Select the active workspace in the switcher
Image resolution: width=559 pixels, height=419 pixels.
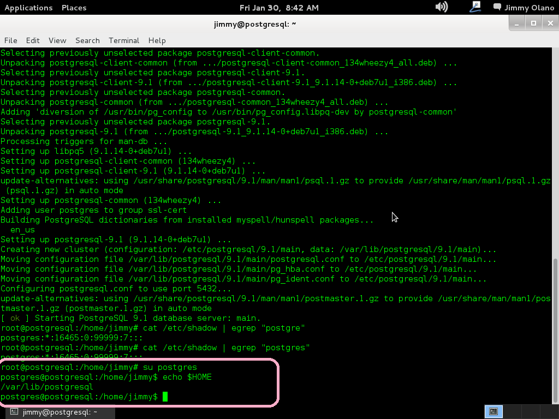click(x=493, y=412)
